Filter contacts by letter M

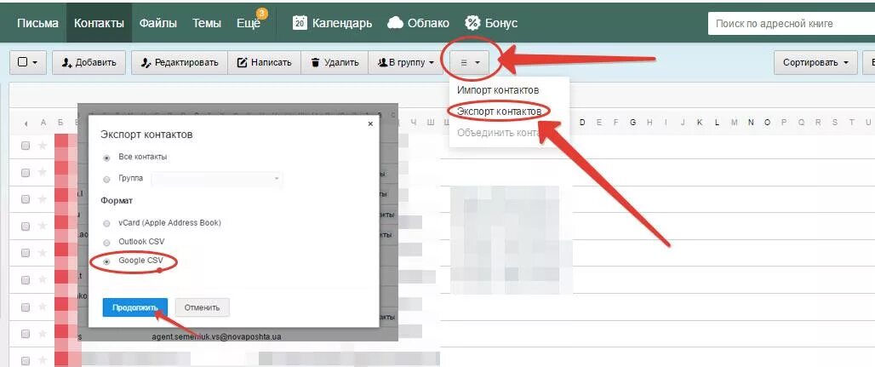coord(734,123)
